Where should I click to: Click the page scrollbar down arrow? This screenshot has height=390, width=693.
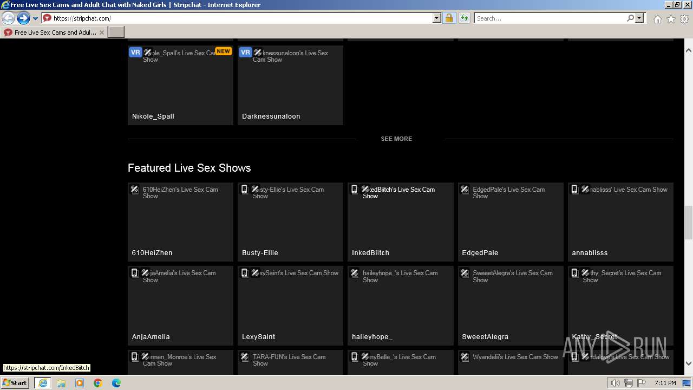(x=689, y=363)
